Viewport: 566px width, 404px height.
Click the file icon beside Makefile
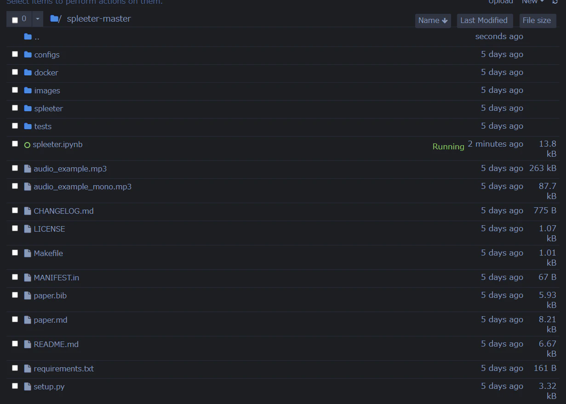(x=28, y=253)
